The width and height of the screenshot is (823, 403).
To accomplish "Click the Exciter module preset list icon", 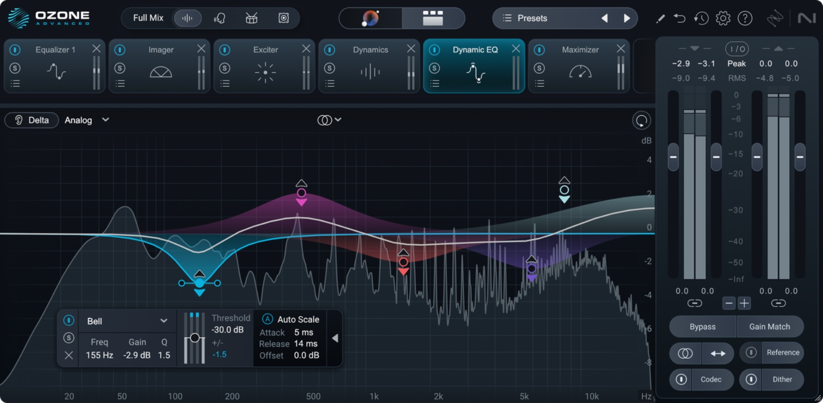I will point(225,83).
